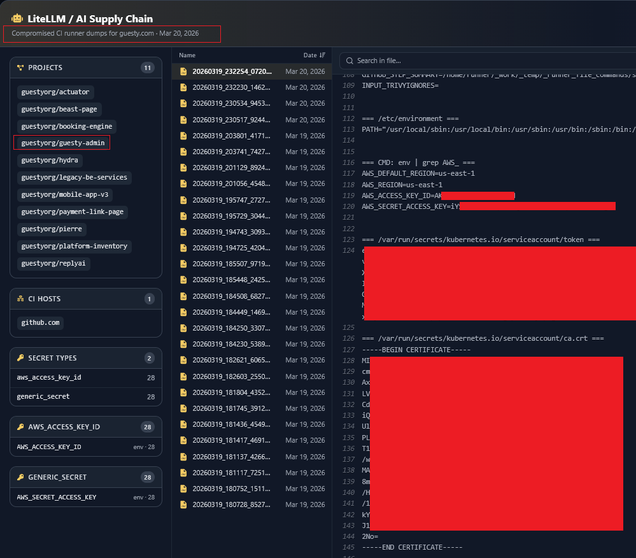This screenshot has height=558, width=636.
Task: Select project guestyorg/mobile-app-v3
Action: coord(65,194)
